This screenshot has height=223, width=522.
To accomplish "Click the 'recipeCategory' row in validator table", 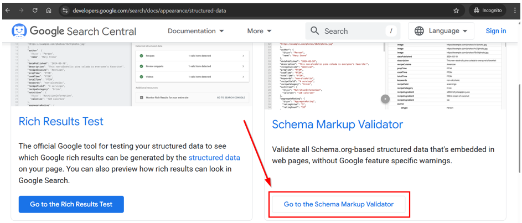I will [x=446, y=88].
